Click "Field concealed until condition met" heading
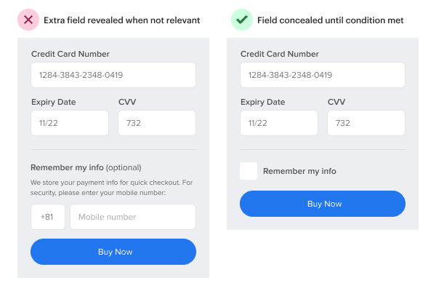This screenshot has width=436, height=291. 331,20
